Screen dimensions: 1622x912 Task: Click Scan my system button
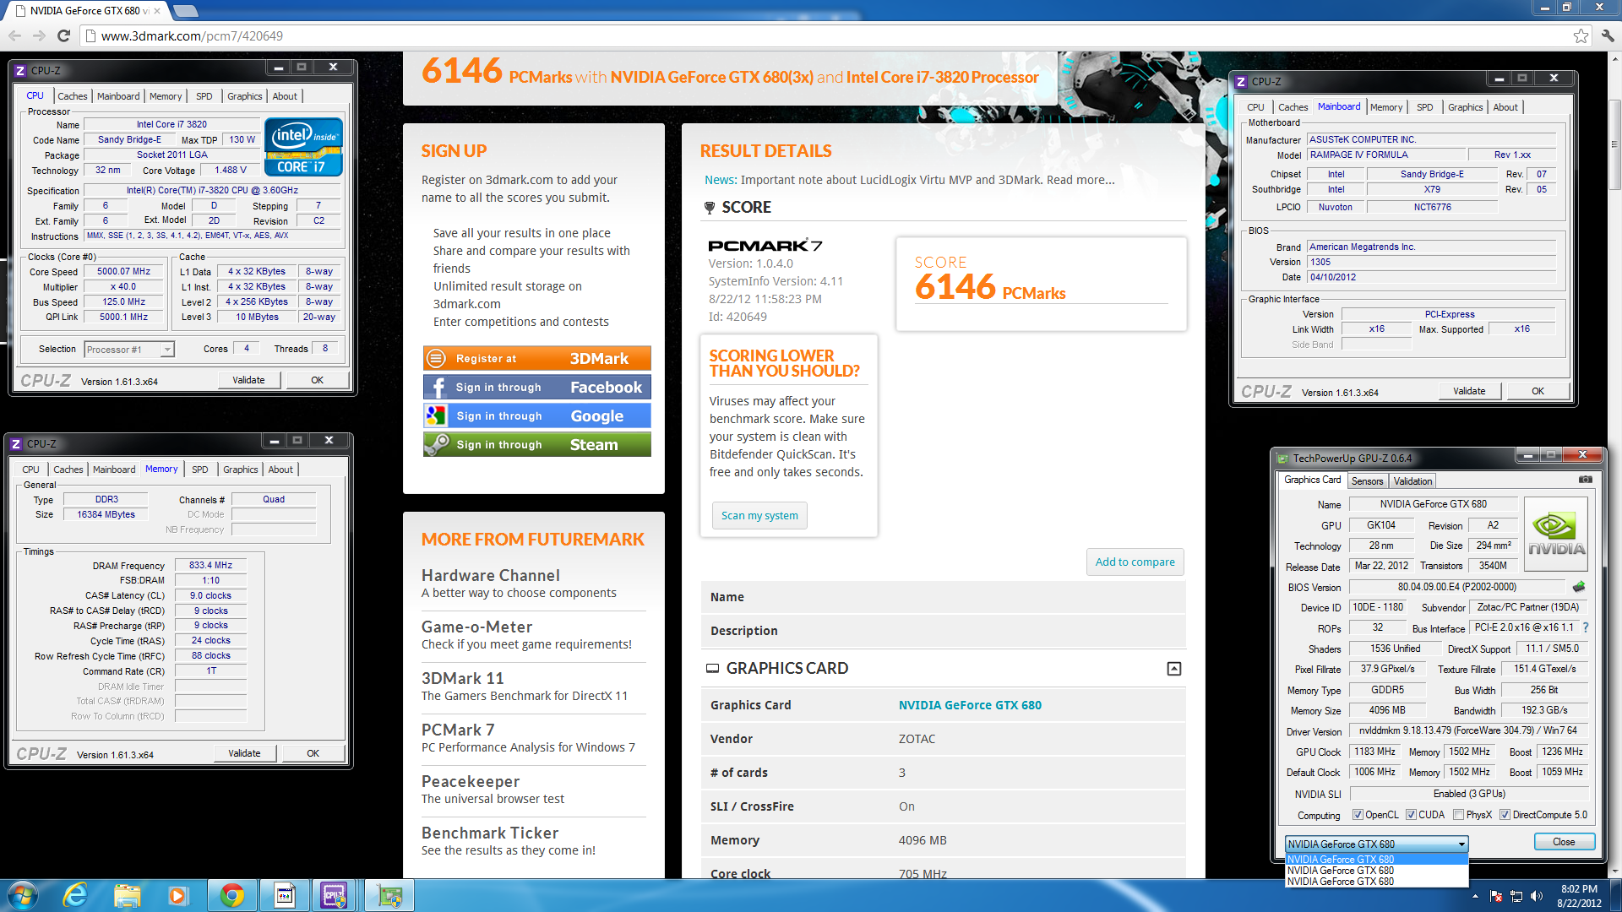click(x=759, y=516)
